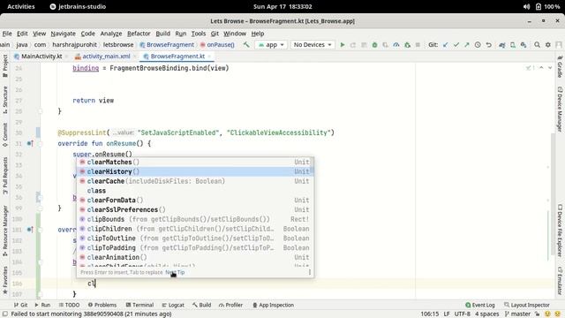The image size is (565, 318).
Task: Select clearCache completion suggestion
Action: point(195,181)
